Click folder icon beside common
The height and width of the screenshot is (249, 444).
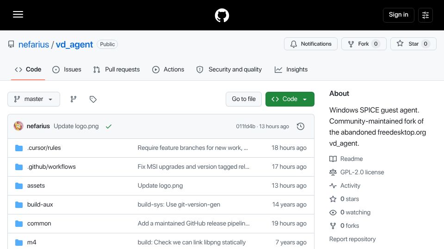pos(19,224)
